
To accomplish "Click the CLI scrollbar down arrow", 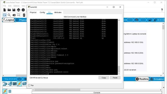I will click(119, 74).
